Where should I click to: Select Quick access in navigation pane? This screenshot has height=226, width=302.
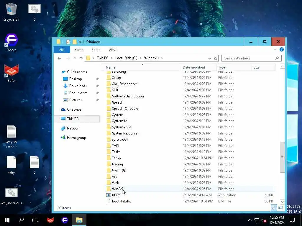[77, 72]
